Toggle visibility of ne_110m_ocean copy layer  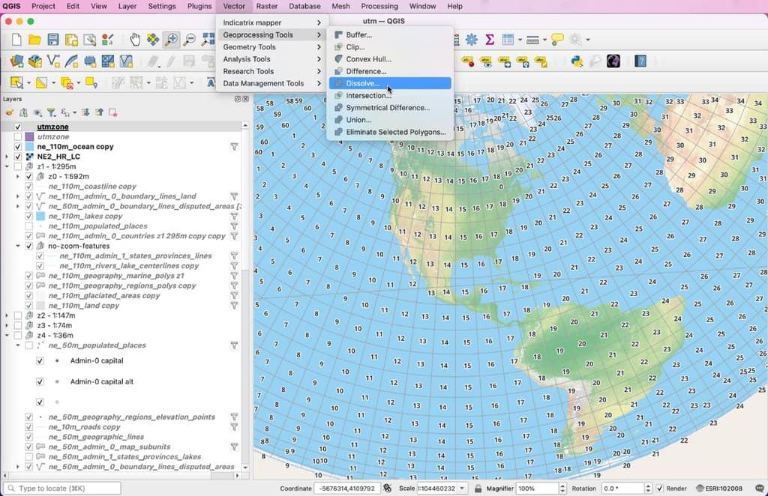(18, 147)
